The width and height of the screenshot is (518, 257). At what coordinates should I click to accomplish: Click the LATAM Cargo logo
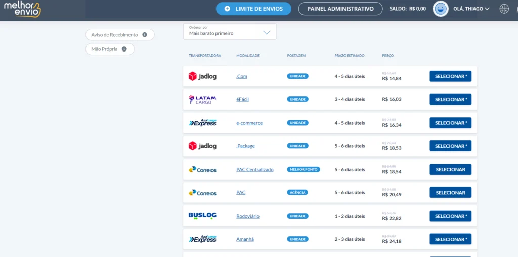coord(202,99)
